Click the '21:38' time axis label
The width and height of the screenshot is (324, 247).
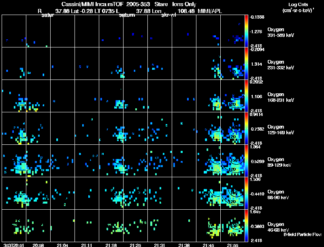(184, 245)
